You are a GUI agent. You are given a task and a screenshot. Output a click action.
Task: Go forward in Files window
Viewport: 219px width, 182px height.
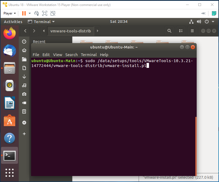34,31
